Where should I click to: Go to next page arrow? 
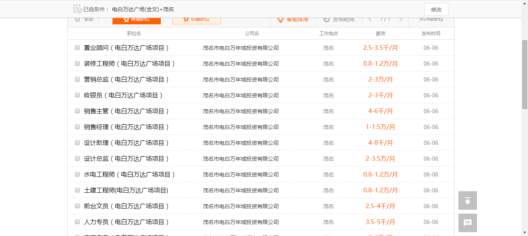(x=400, y=19)
